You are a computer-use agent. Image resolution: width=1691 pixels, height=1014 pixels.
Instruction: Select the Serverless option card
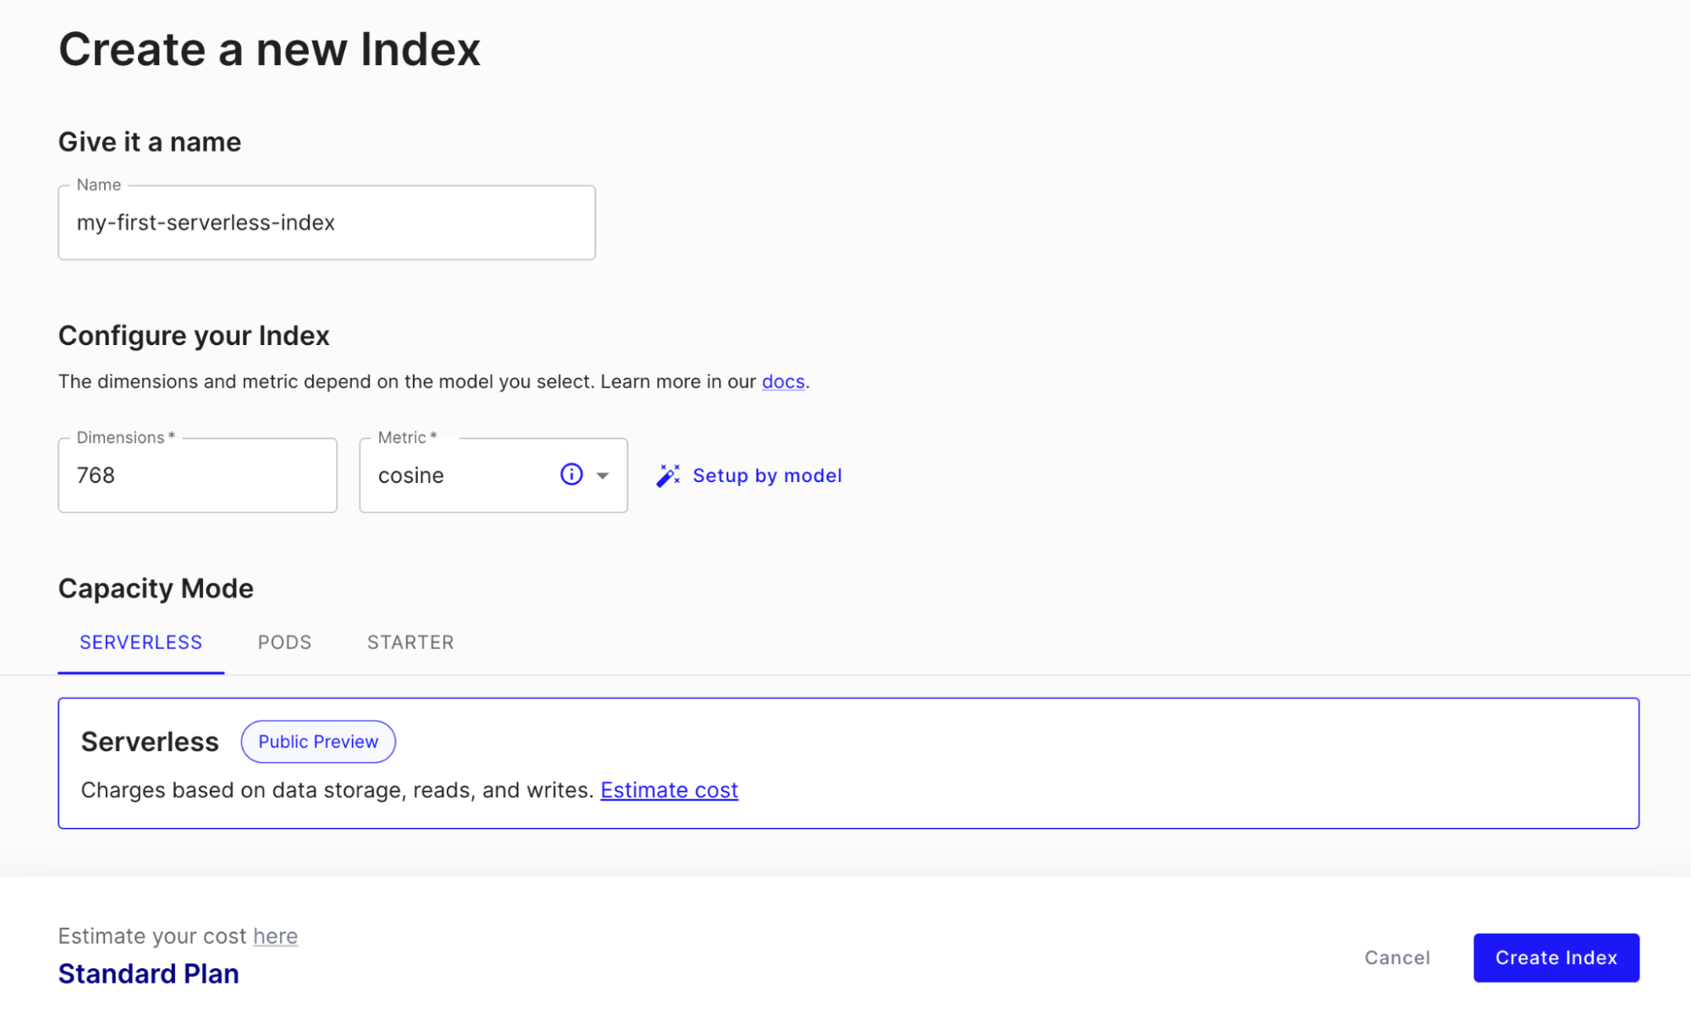tap(848, 763)
